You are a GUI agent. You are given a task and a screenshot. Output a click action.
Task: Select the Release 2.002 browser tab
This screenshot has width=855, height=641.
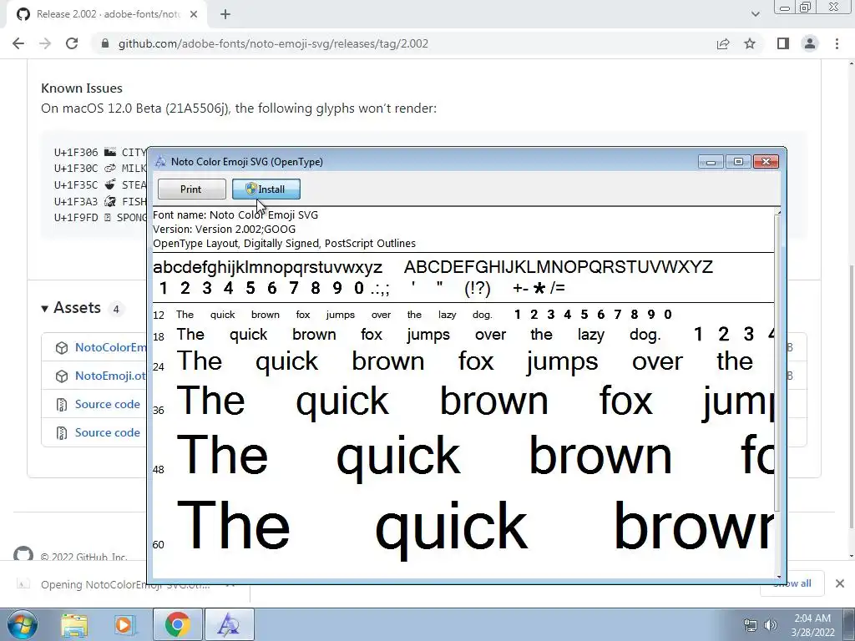tap(107, 14)
